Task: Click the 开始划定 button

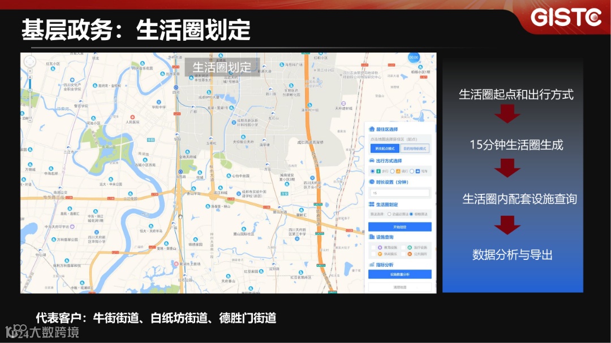Action: coord(400,227)
